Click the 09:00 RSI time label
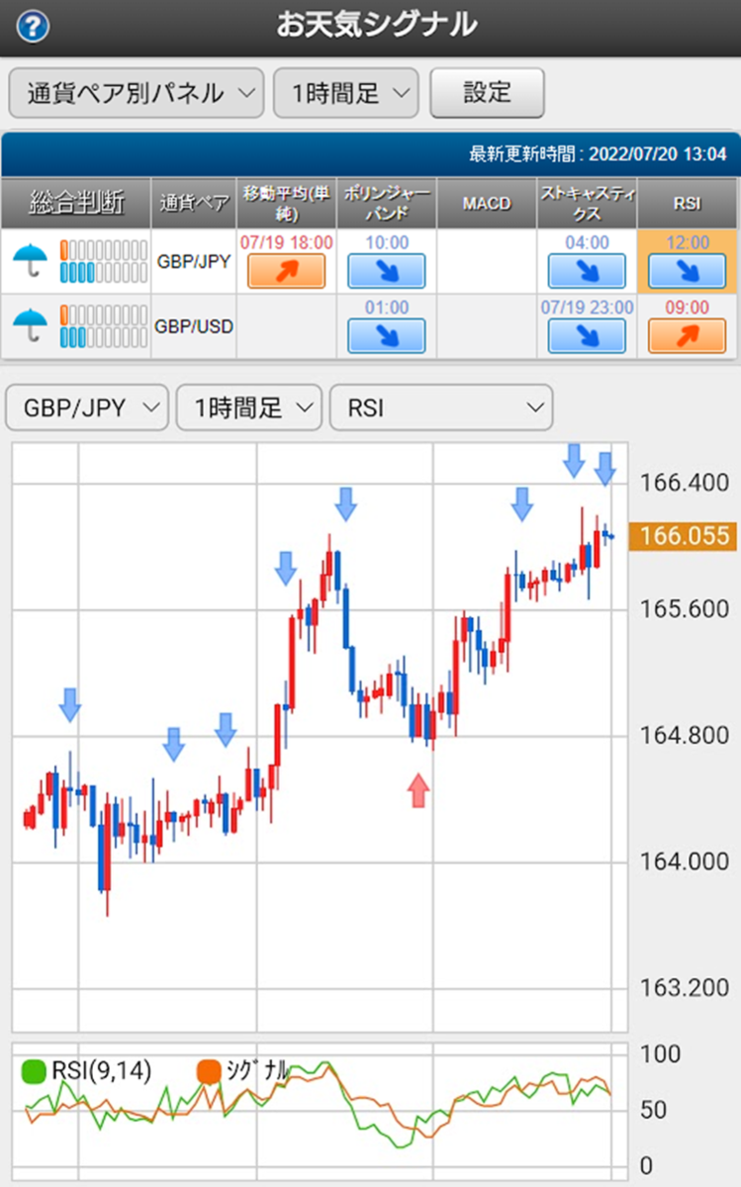The width and height of the screenshot is (741, 1187). pos(688,308)
